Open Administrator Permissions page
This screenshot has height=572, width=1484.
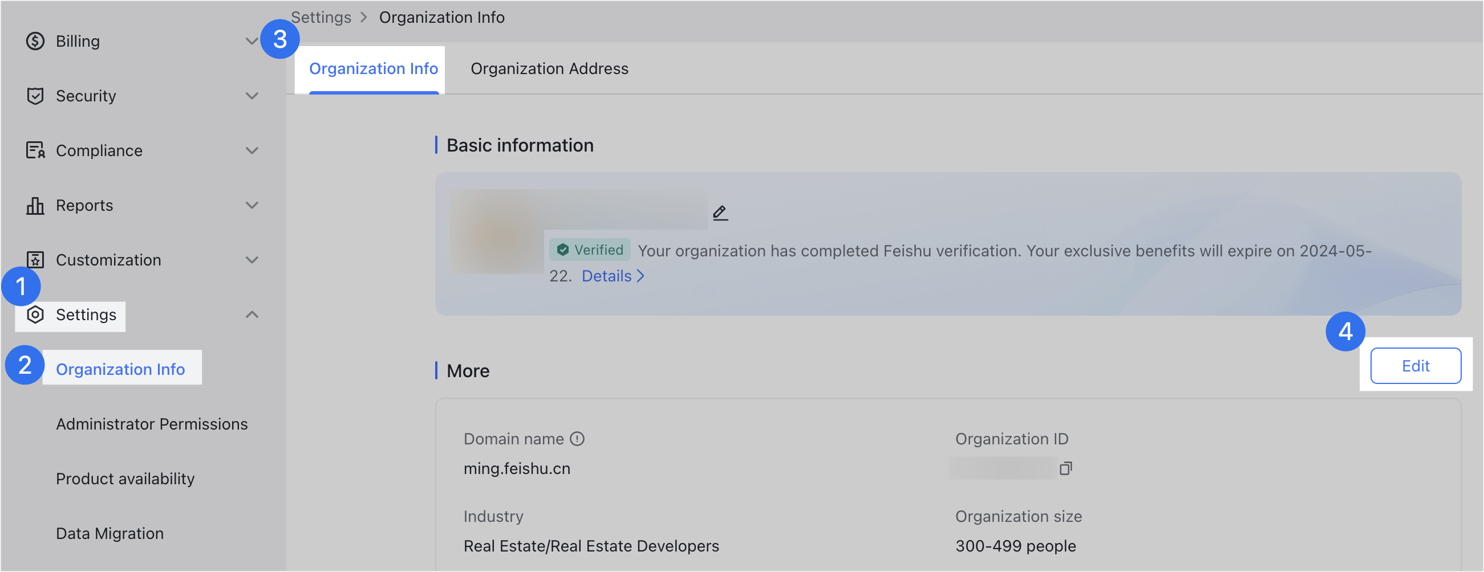pos(152,423)
